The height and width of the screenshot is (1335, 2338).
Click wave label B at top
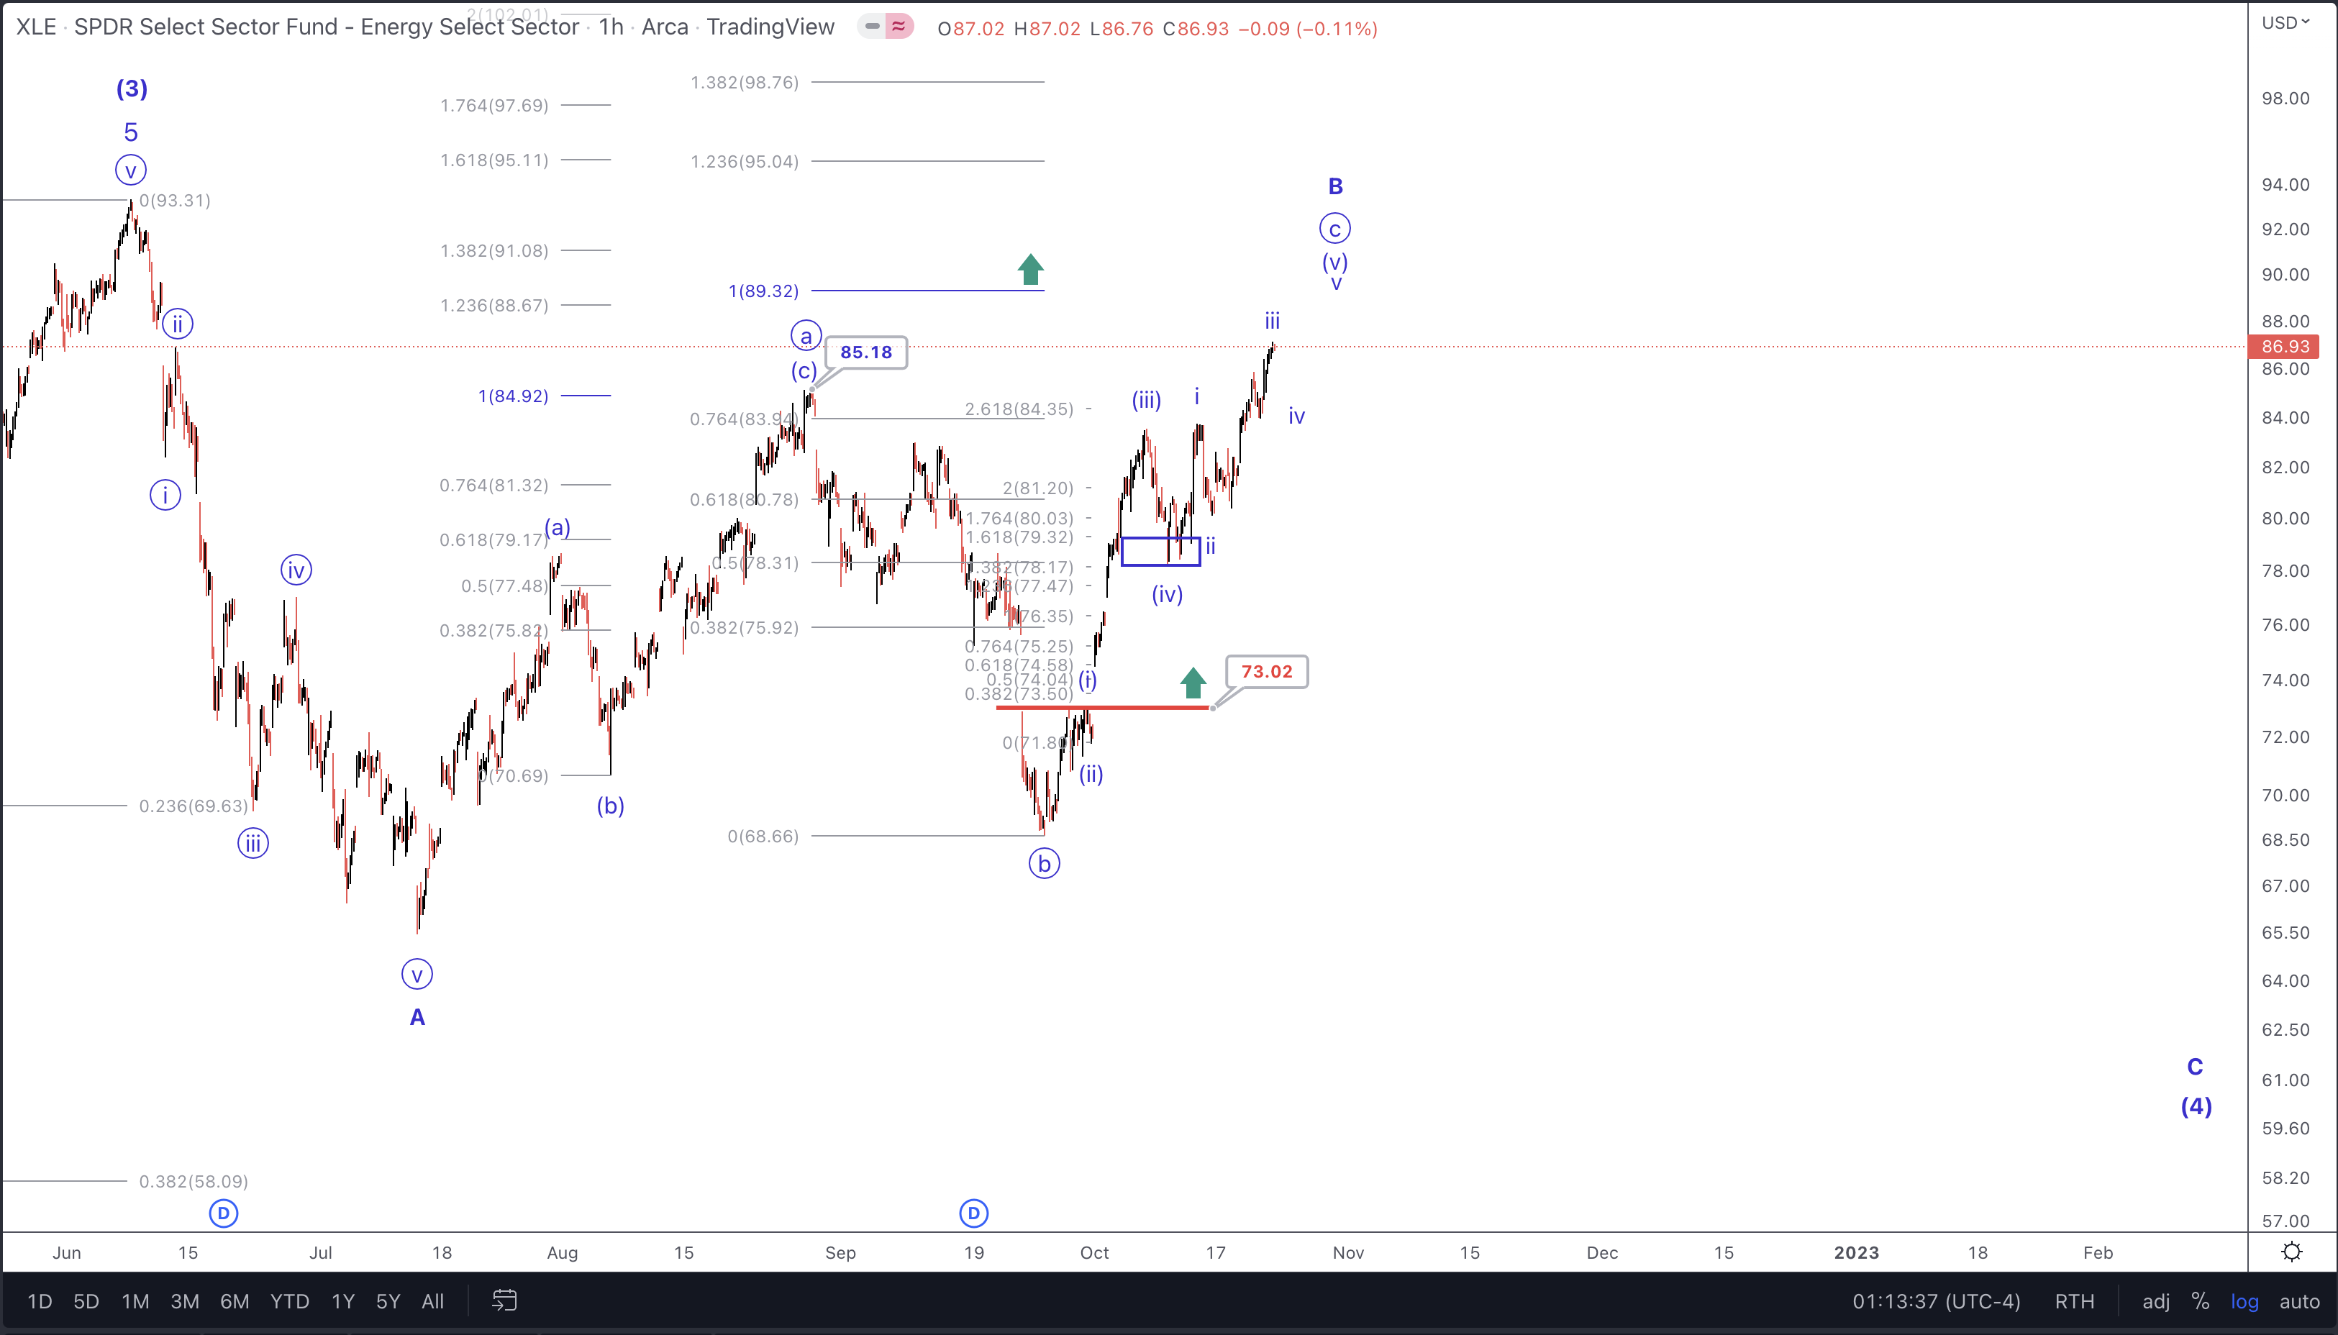click(1336, 186)
